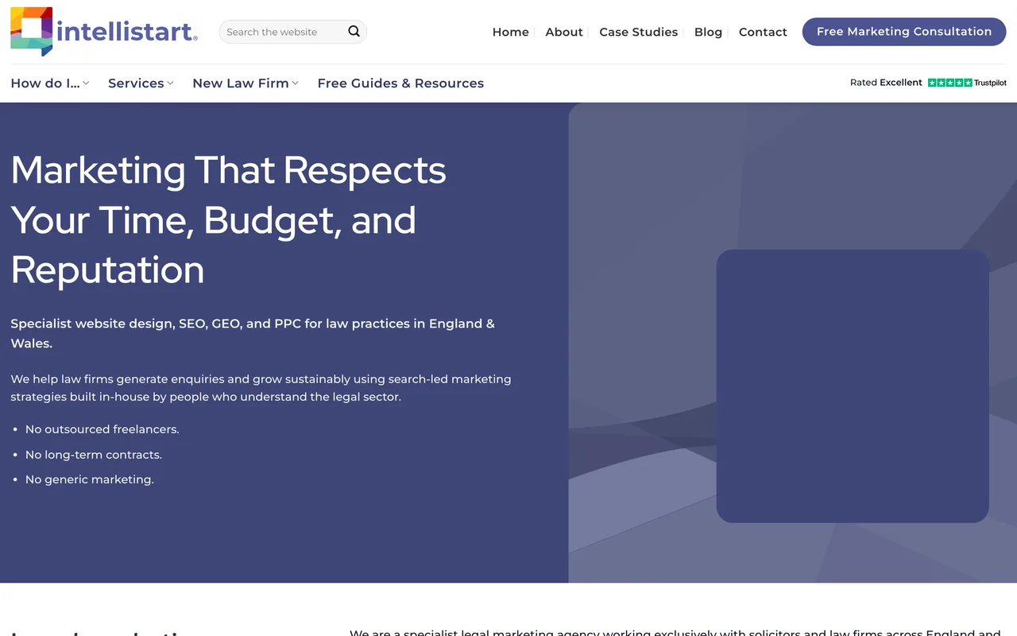Go to the About page
This screenshot has width=1017, height=636.
pos(564,32)
